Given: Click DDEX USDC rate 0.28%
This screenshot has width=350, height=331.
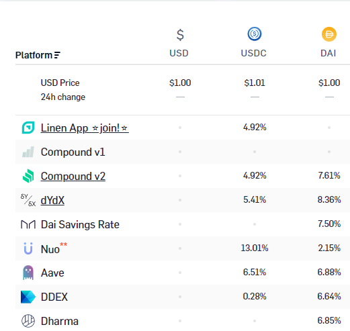Looking at the screenshot, I should (255, 296).
